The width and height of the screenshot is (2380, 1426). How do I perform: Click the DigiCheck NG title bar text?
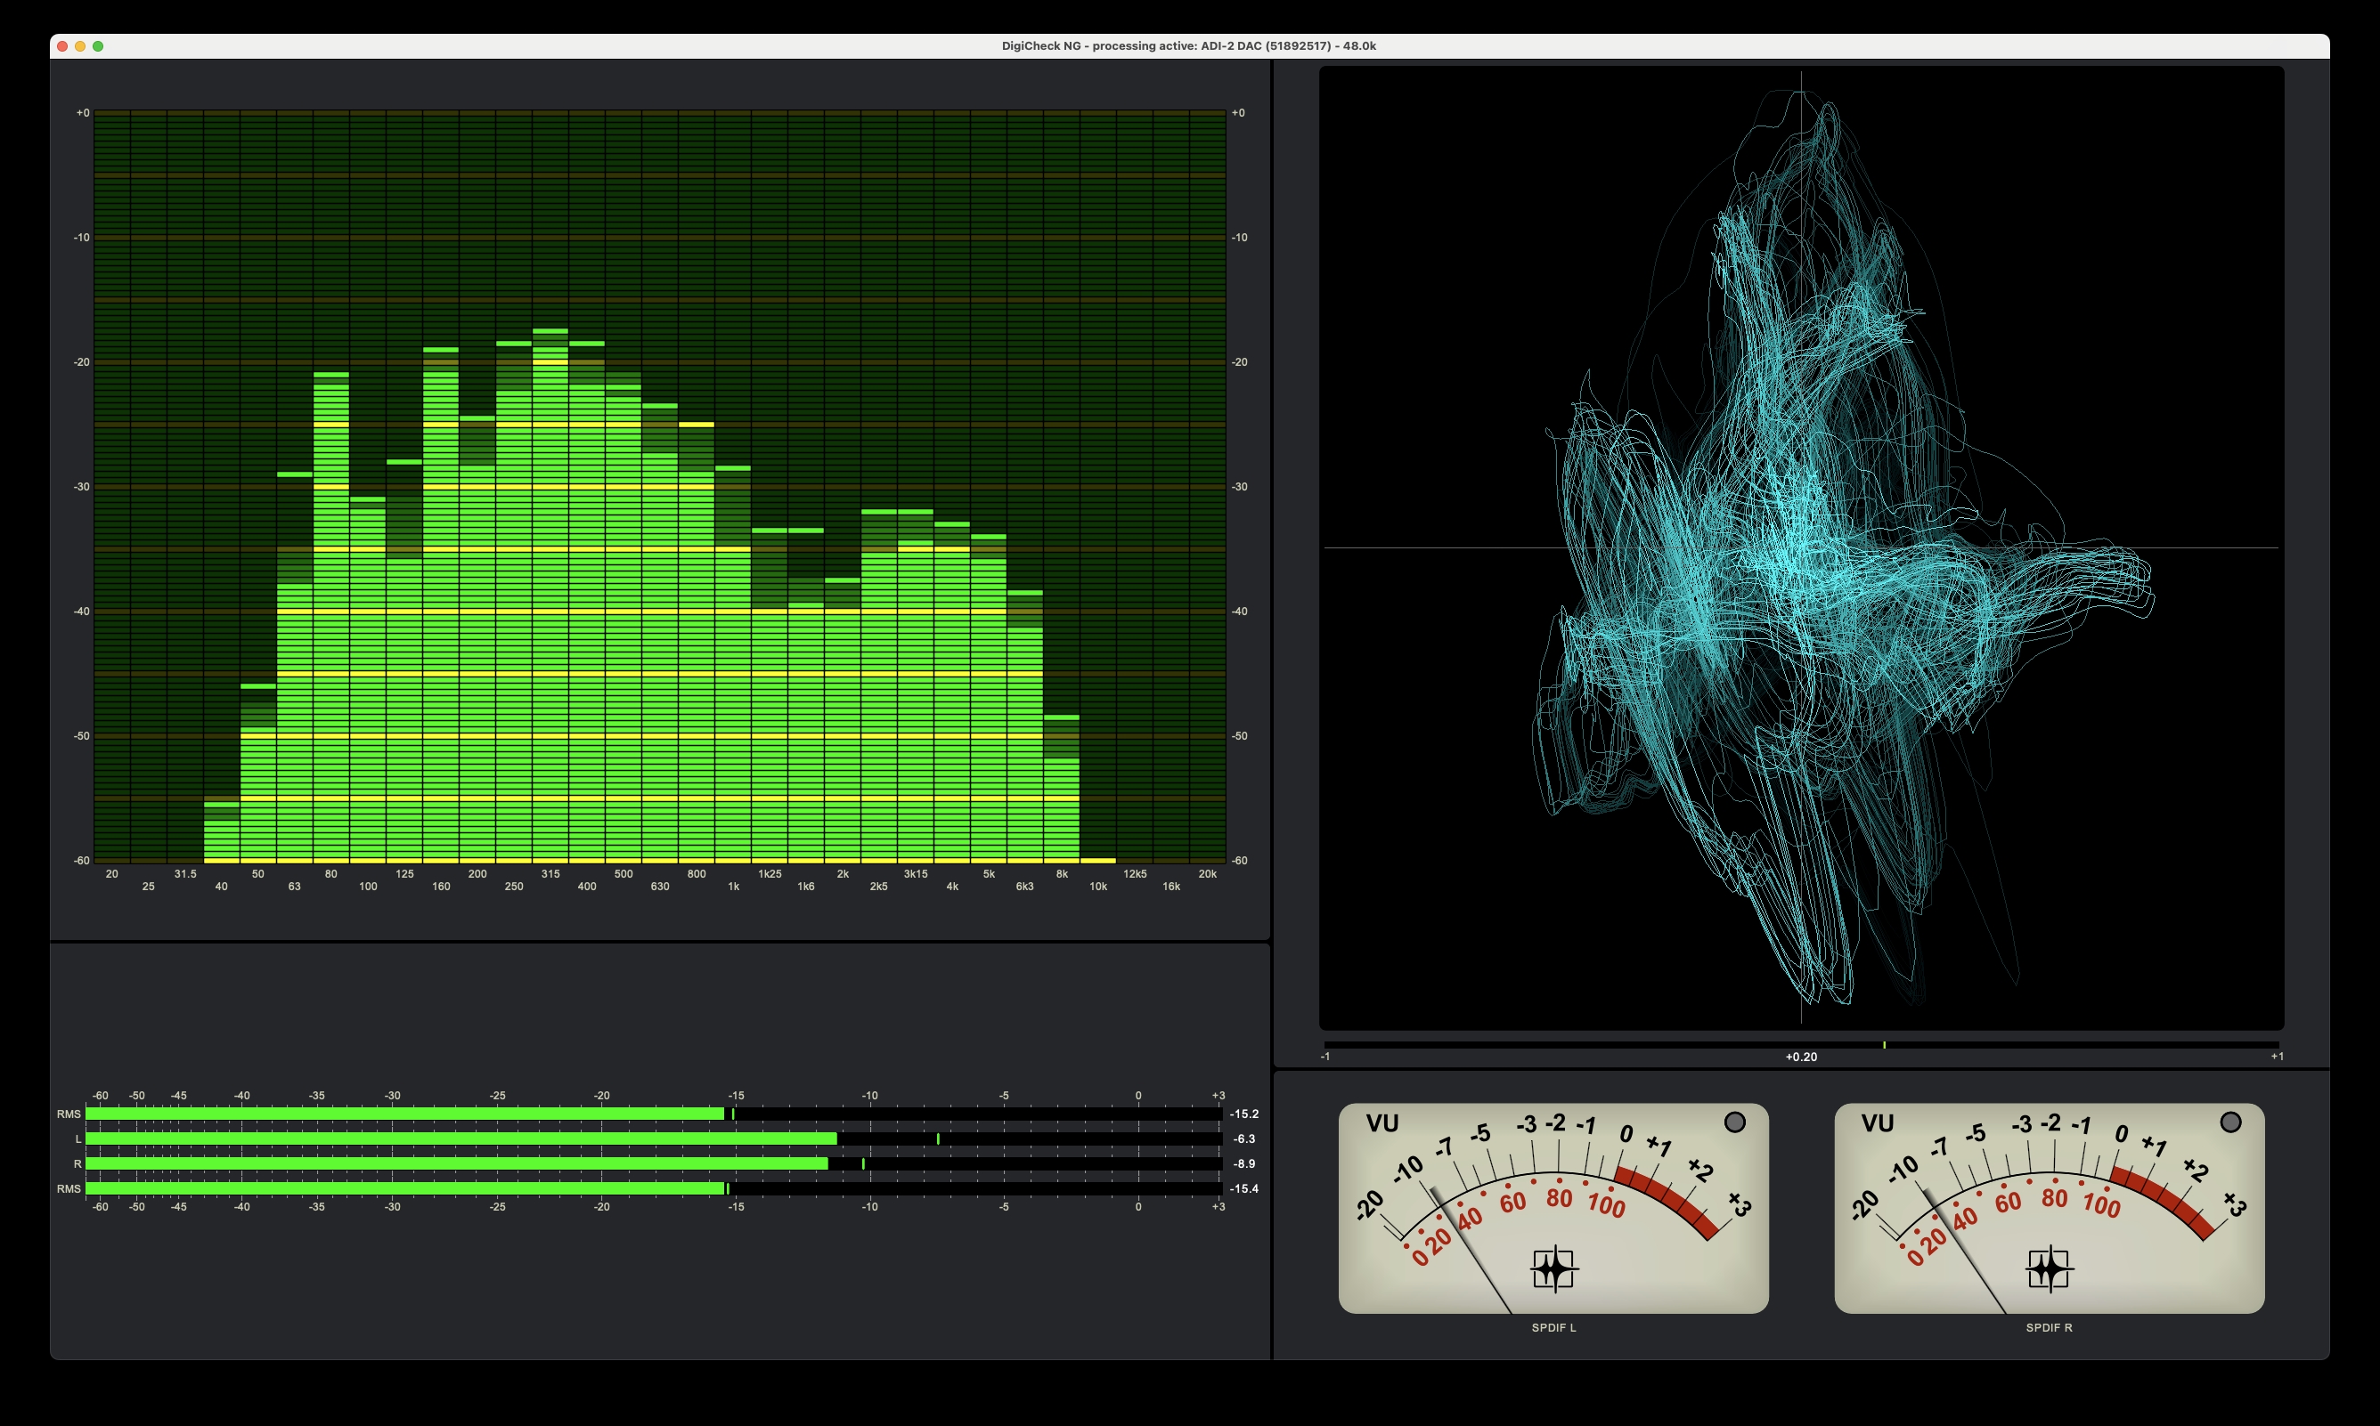[1189, 46]
